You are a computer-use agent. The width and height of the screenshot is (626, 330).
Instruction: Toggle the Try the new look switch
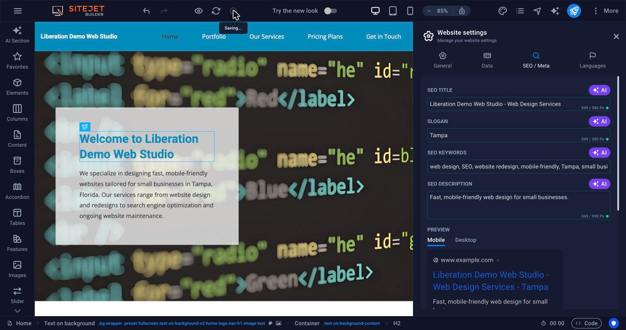coord(330,11)
